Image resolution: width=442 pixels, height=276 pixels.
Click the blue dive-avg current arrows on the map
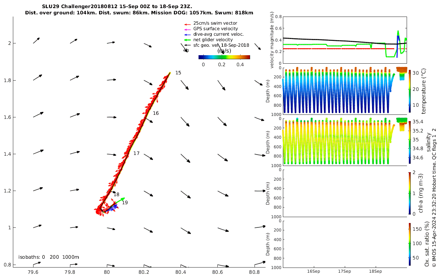click(113, 208)
